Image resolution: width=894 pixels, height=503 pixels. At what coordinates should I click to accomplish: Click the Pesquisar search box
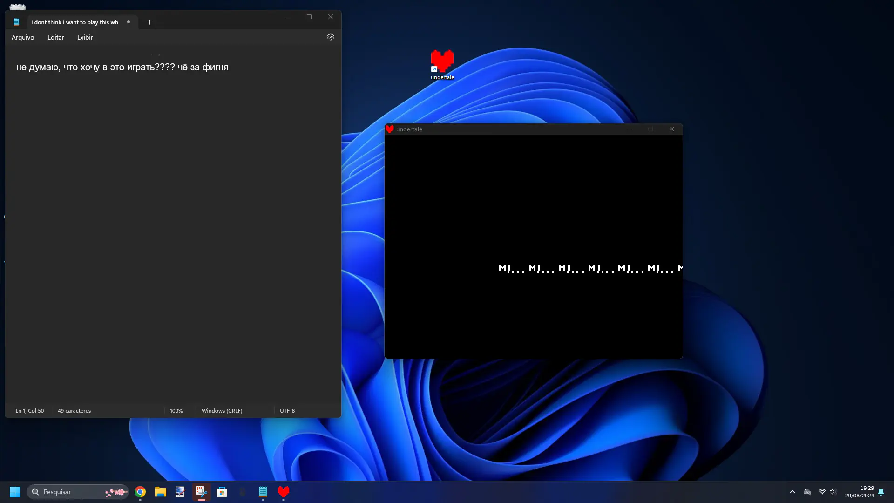[x=70, y=492]
